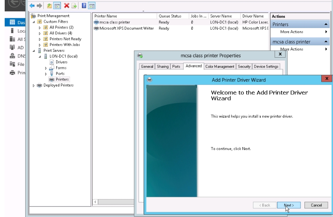The height and width of the screenshot is (217, 333).
Task: Click the Custom Filters folder icon
Action: (39, 21)
